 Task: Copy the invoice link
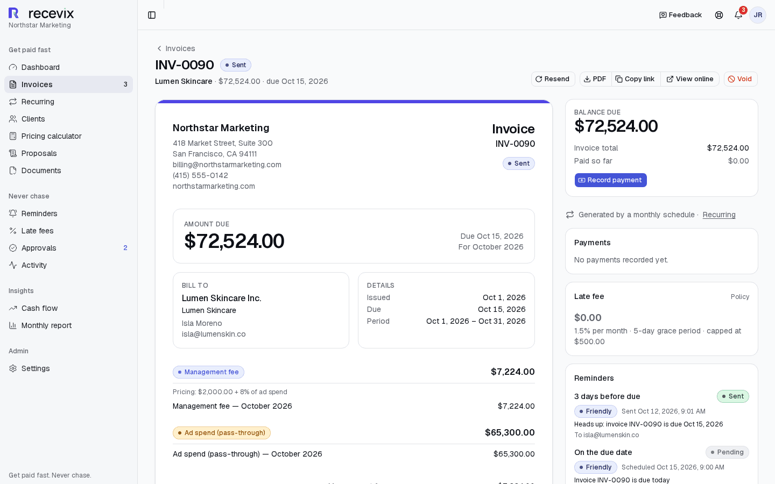point(636,79)
